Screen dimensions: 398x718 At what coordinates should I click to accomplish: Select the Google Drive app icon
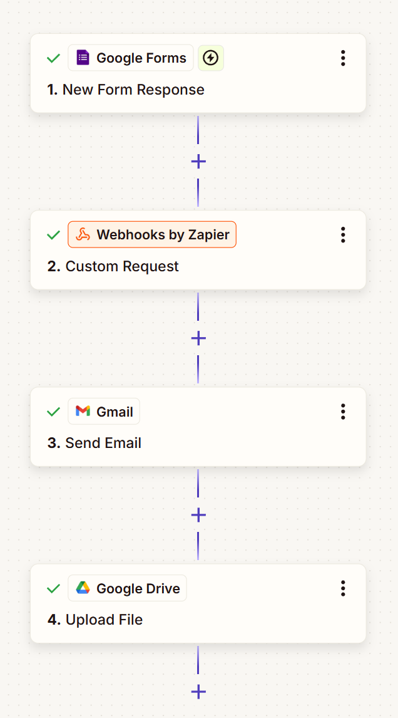[83, 588]
